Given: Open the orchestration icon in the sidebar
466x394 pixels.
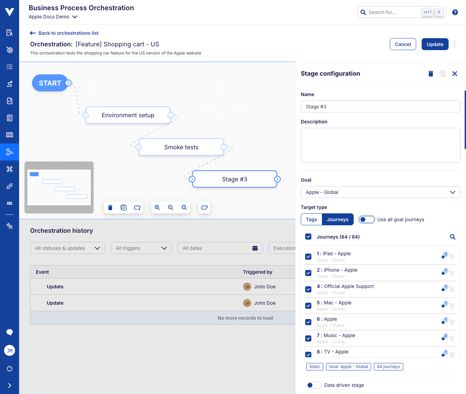Looking at the screenshot, I should tap(10, 152).
